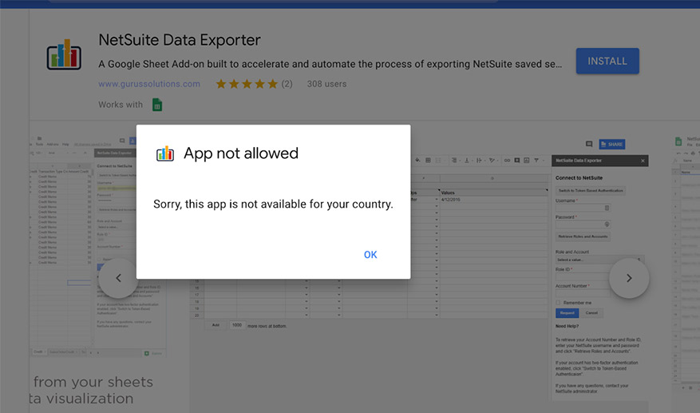This screenshot has width=700, height=413.
Task: Click the Need Help? heading
Action: coord(567,326)
